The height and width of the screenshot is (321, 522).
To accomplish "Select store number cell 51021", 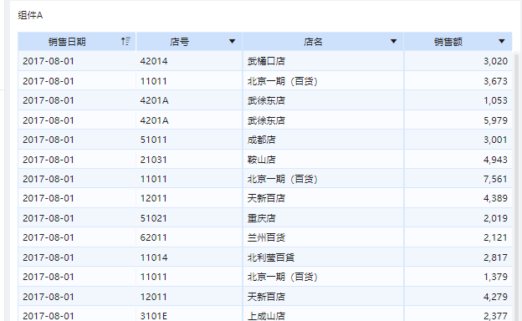I will coord(189,218).
